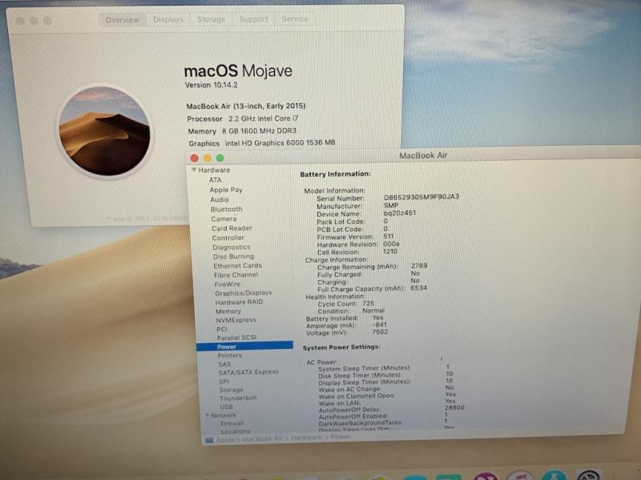Choose USB from the Hardware list
The width and height of the screenshot is (641, 480).
pos(226,406)
